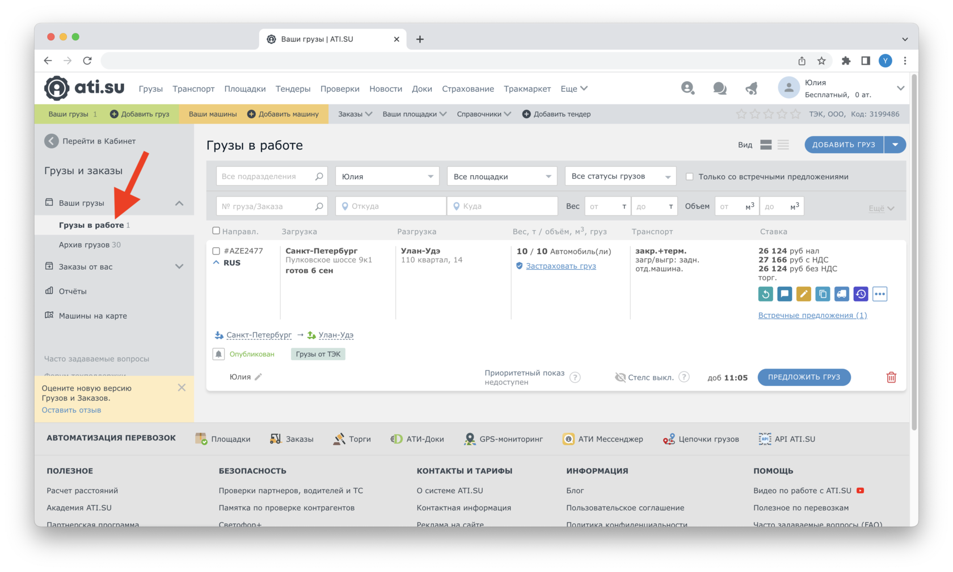Click the pencil icon next to Юлия

coord(258,377)
